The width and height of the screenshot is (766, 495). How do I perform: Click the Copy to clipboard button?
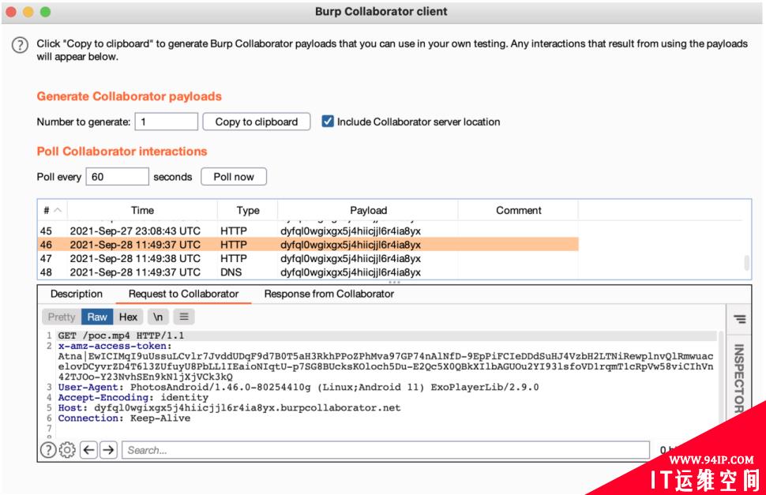(x=257, y=122)
